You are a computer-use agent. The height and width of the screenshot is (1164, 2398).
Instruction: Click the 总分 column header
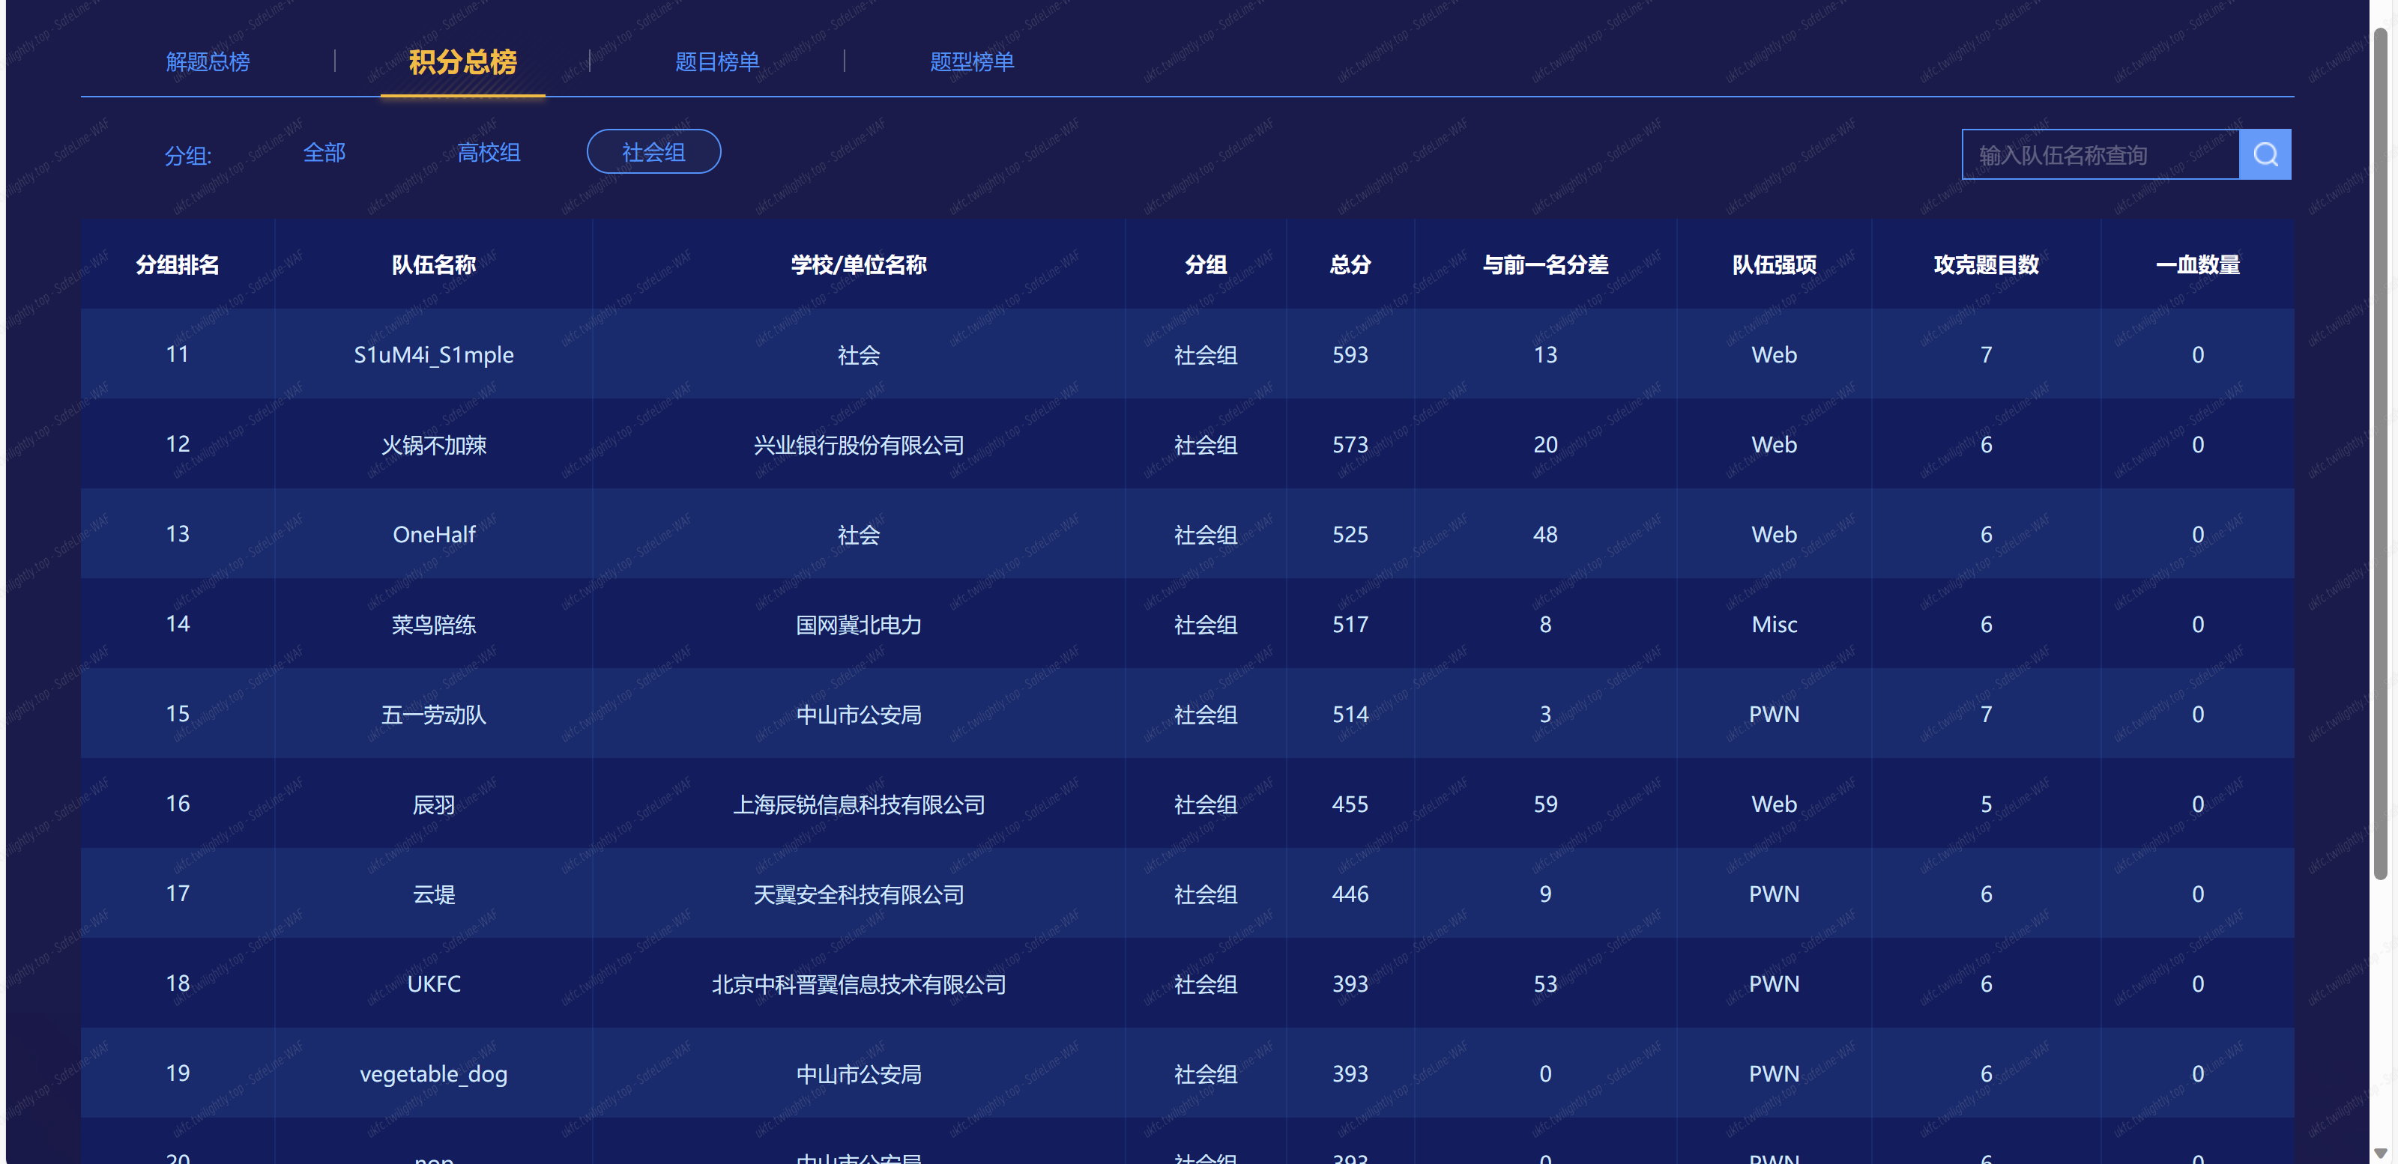pos(1349,265)
